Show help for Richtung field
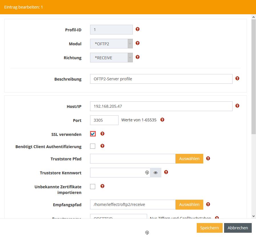Screen dimensions: 256x237 (x=137, y=57)
